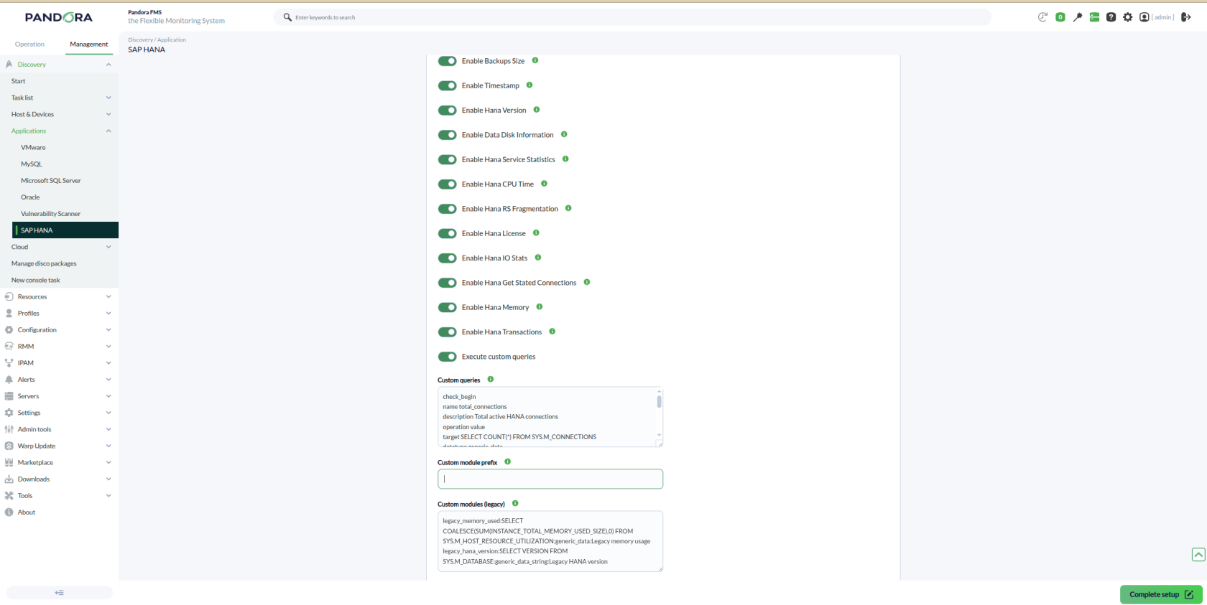
Task: Click the auto-refresh clock icon
Action: click(x=1042, y=17)
